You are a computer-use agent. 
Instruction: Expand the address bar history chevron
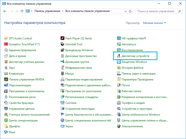click(126, 11)
